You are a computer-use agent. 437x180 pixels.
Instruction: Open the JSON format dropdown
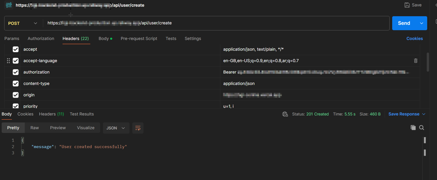116,128
